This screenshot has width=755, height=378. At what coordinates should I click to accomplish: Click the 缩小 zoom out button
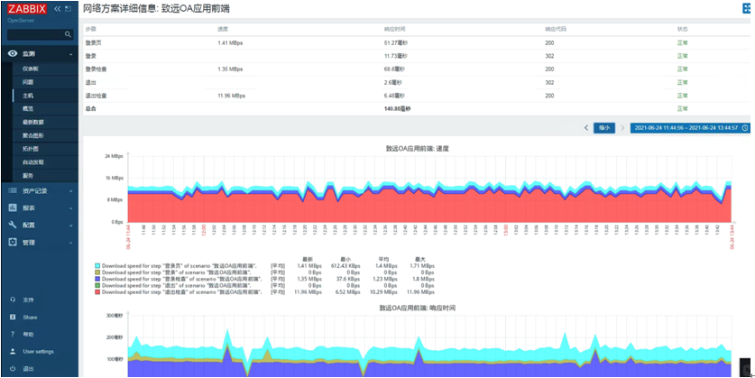point(603,128)
